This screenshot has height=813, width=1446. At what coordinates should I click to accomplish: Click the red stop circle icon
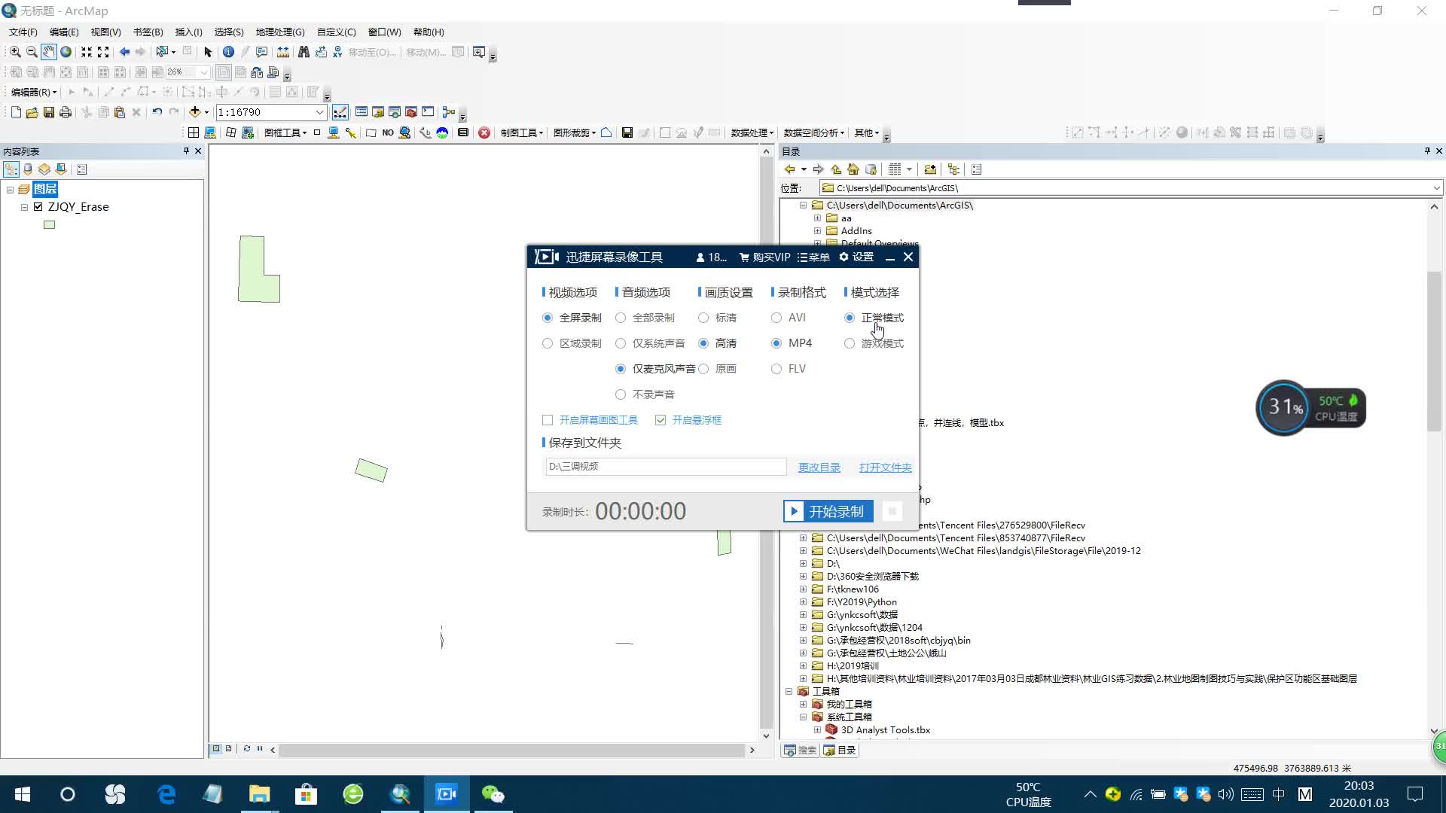coord(484,132)
